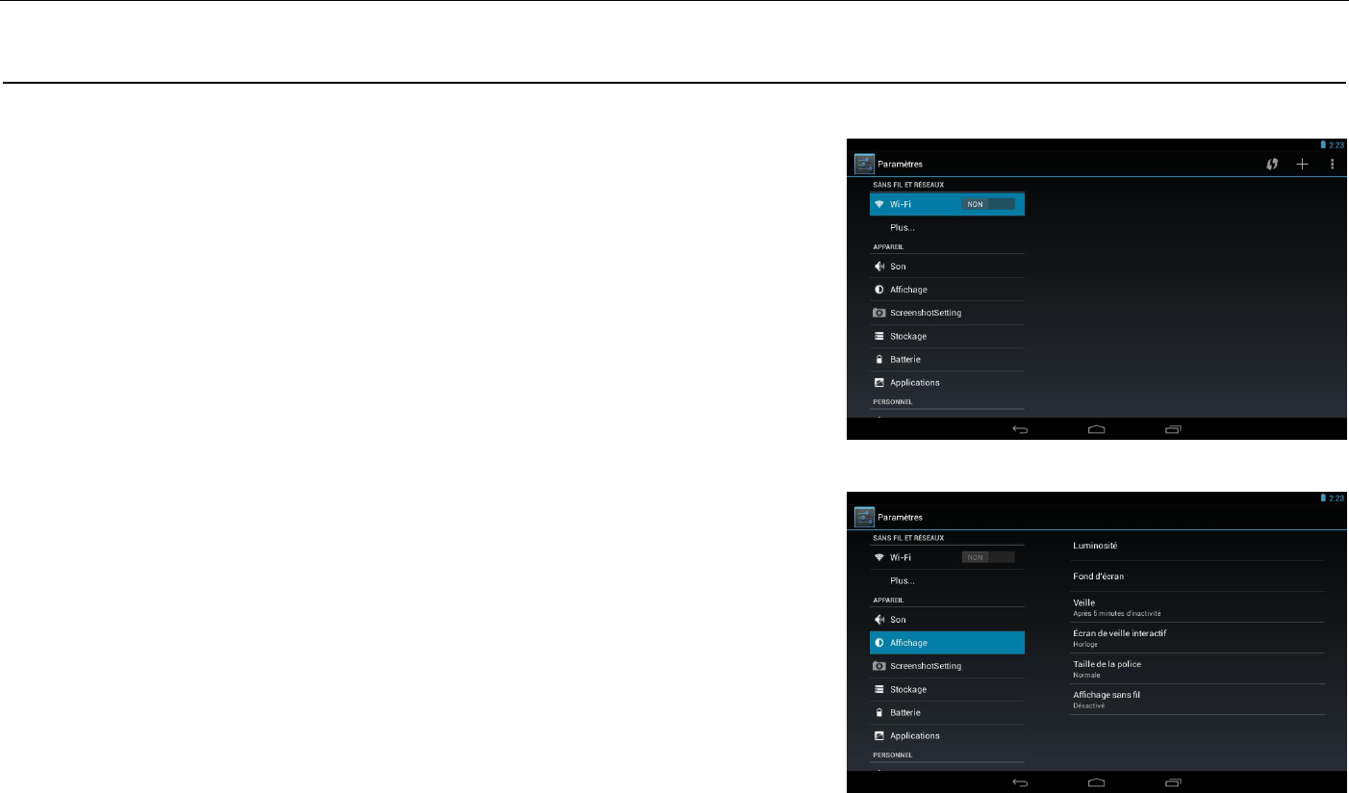1349x793 pixels.
Task: Click 'Horloge' under Écran de veille interactif
Action: (x=1085, y=644)
